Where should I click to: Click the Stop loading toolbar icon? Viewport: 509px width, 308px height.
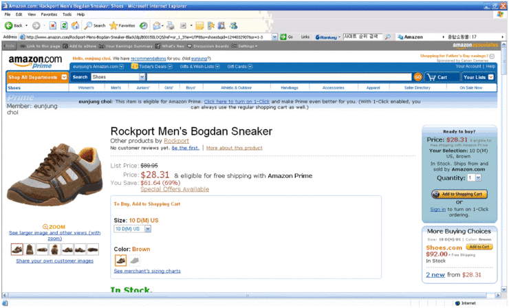tap(53, 25)
